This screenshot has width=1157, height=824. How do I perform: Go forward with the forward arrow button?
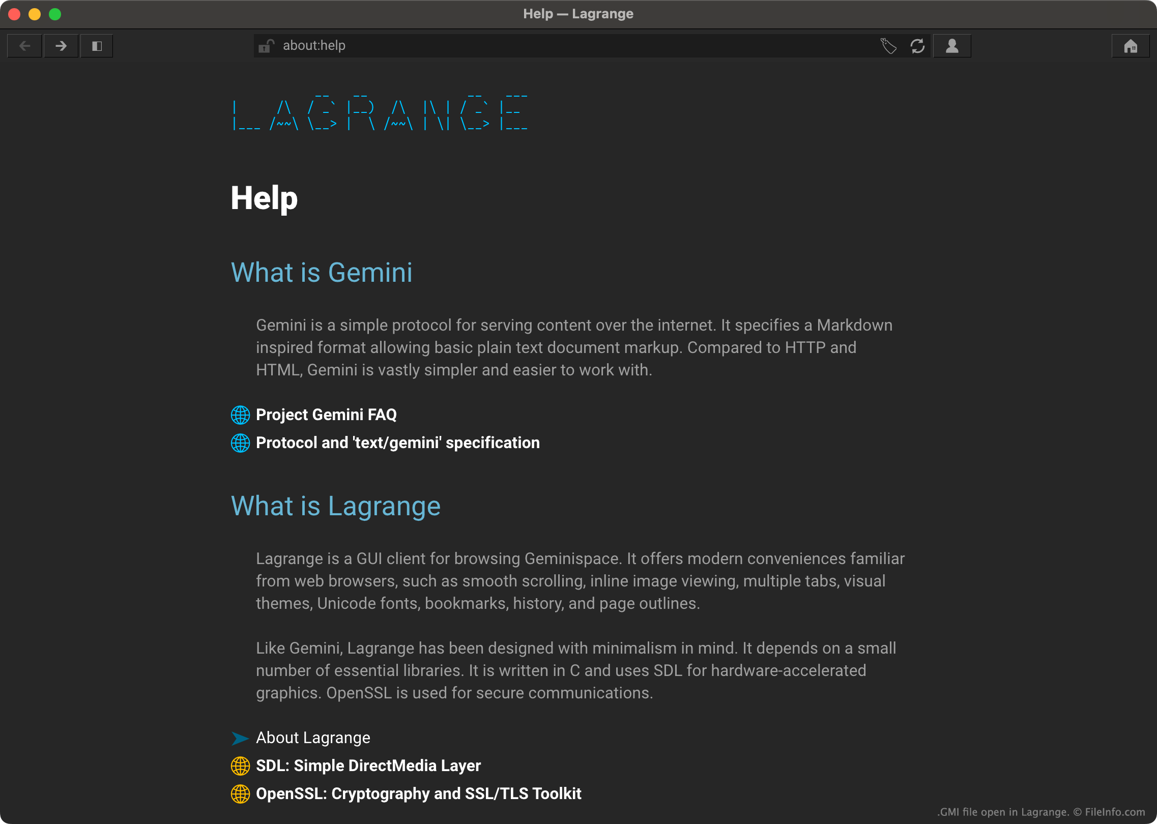tap(61, 46)
